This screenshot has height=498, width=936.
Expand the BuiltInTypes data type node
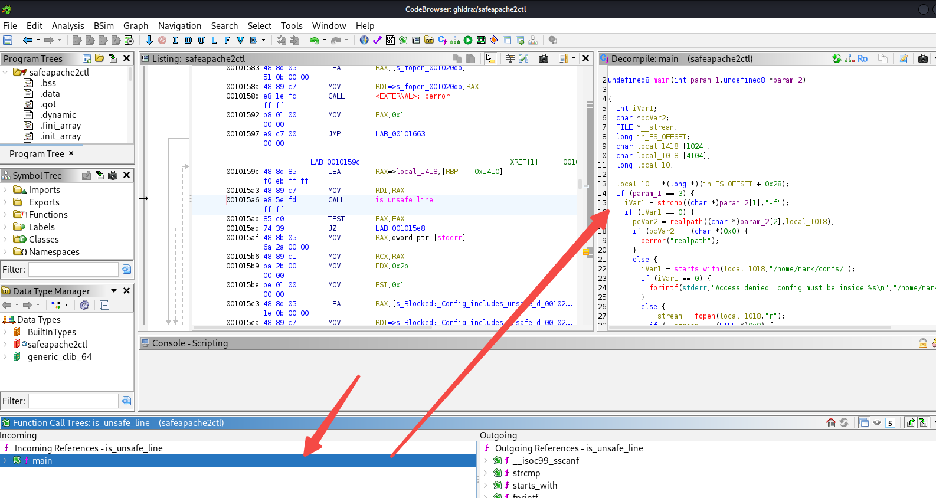pyautogui.click(x=5, y=332)
